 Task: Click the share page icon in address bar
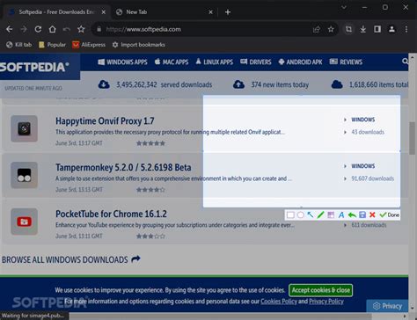point(317,29)
